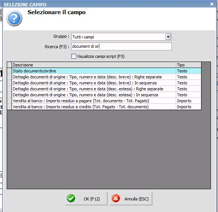Click the Tutti i campi combo box

[x=121, y=37]
